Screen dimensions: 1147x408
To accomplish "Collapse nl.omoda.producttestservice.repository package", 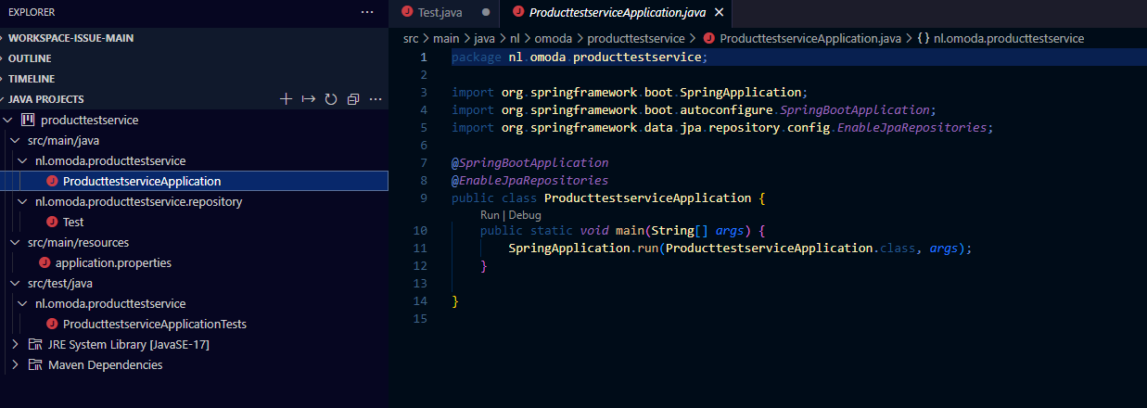I will tap(22, 201).
